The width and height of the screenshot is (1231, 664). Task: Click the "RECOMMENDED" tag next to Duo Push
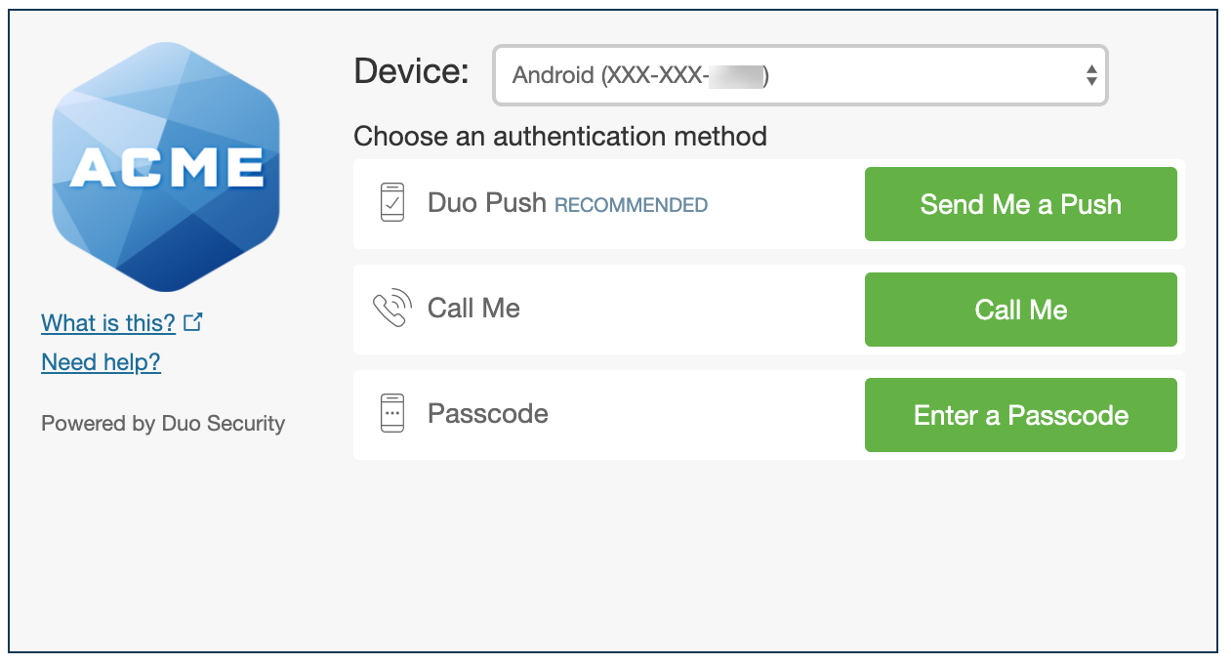coord(631,205)
